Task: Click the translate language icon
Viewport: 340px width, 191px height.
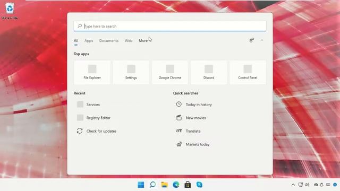Action: tap(179, 131)
